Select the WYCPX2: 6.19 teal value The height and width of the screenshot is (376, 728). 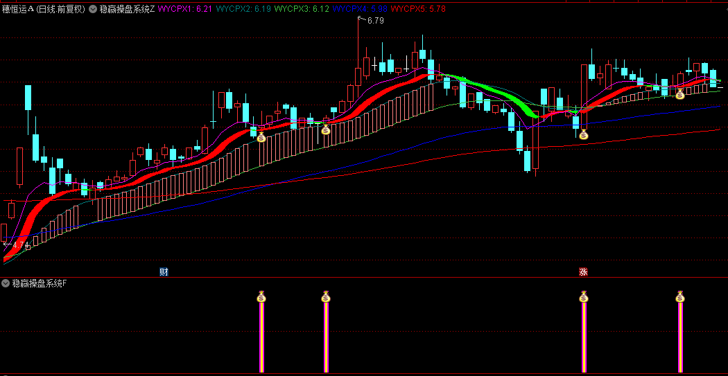(244, 9)
